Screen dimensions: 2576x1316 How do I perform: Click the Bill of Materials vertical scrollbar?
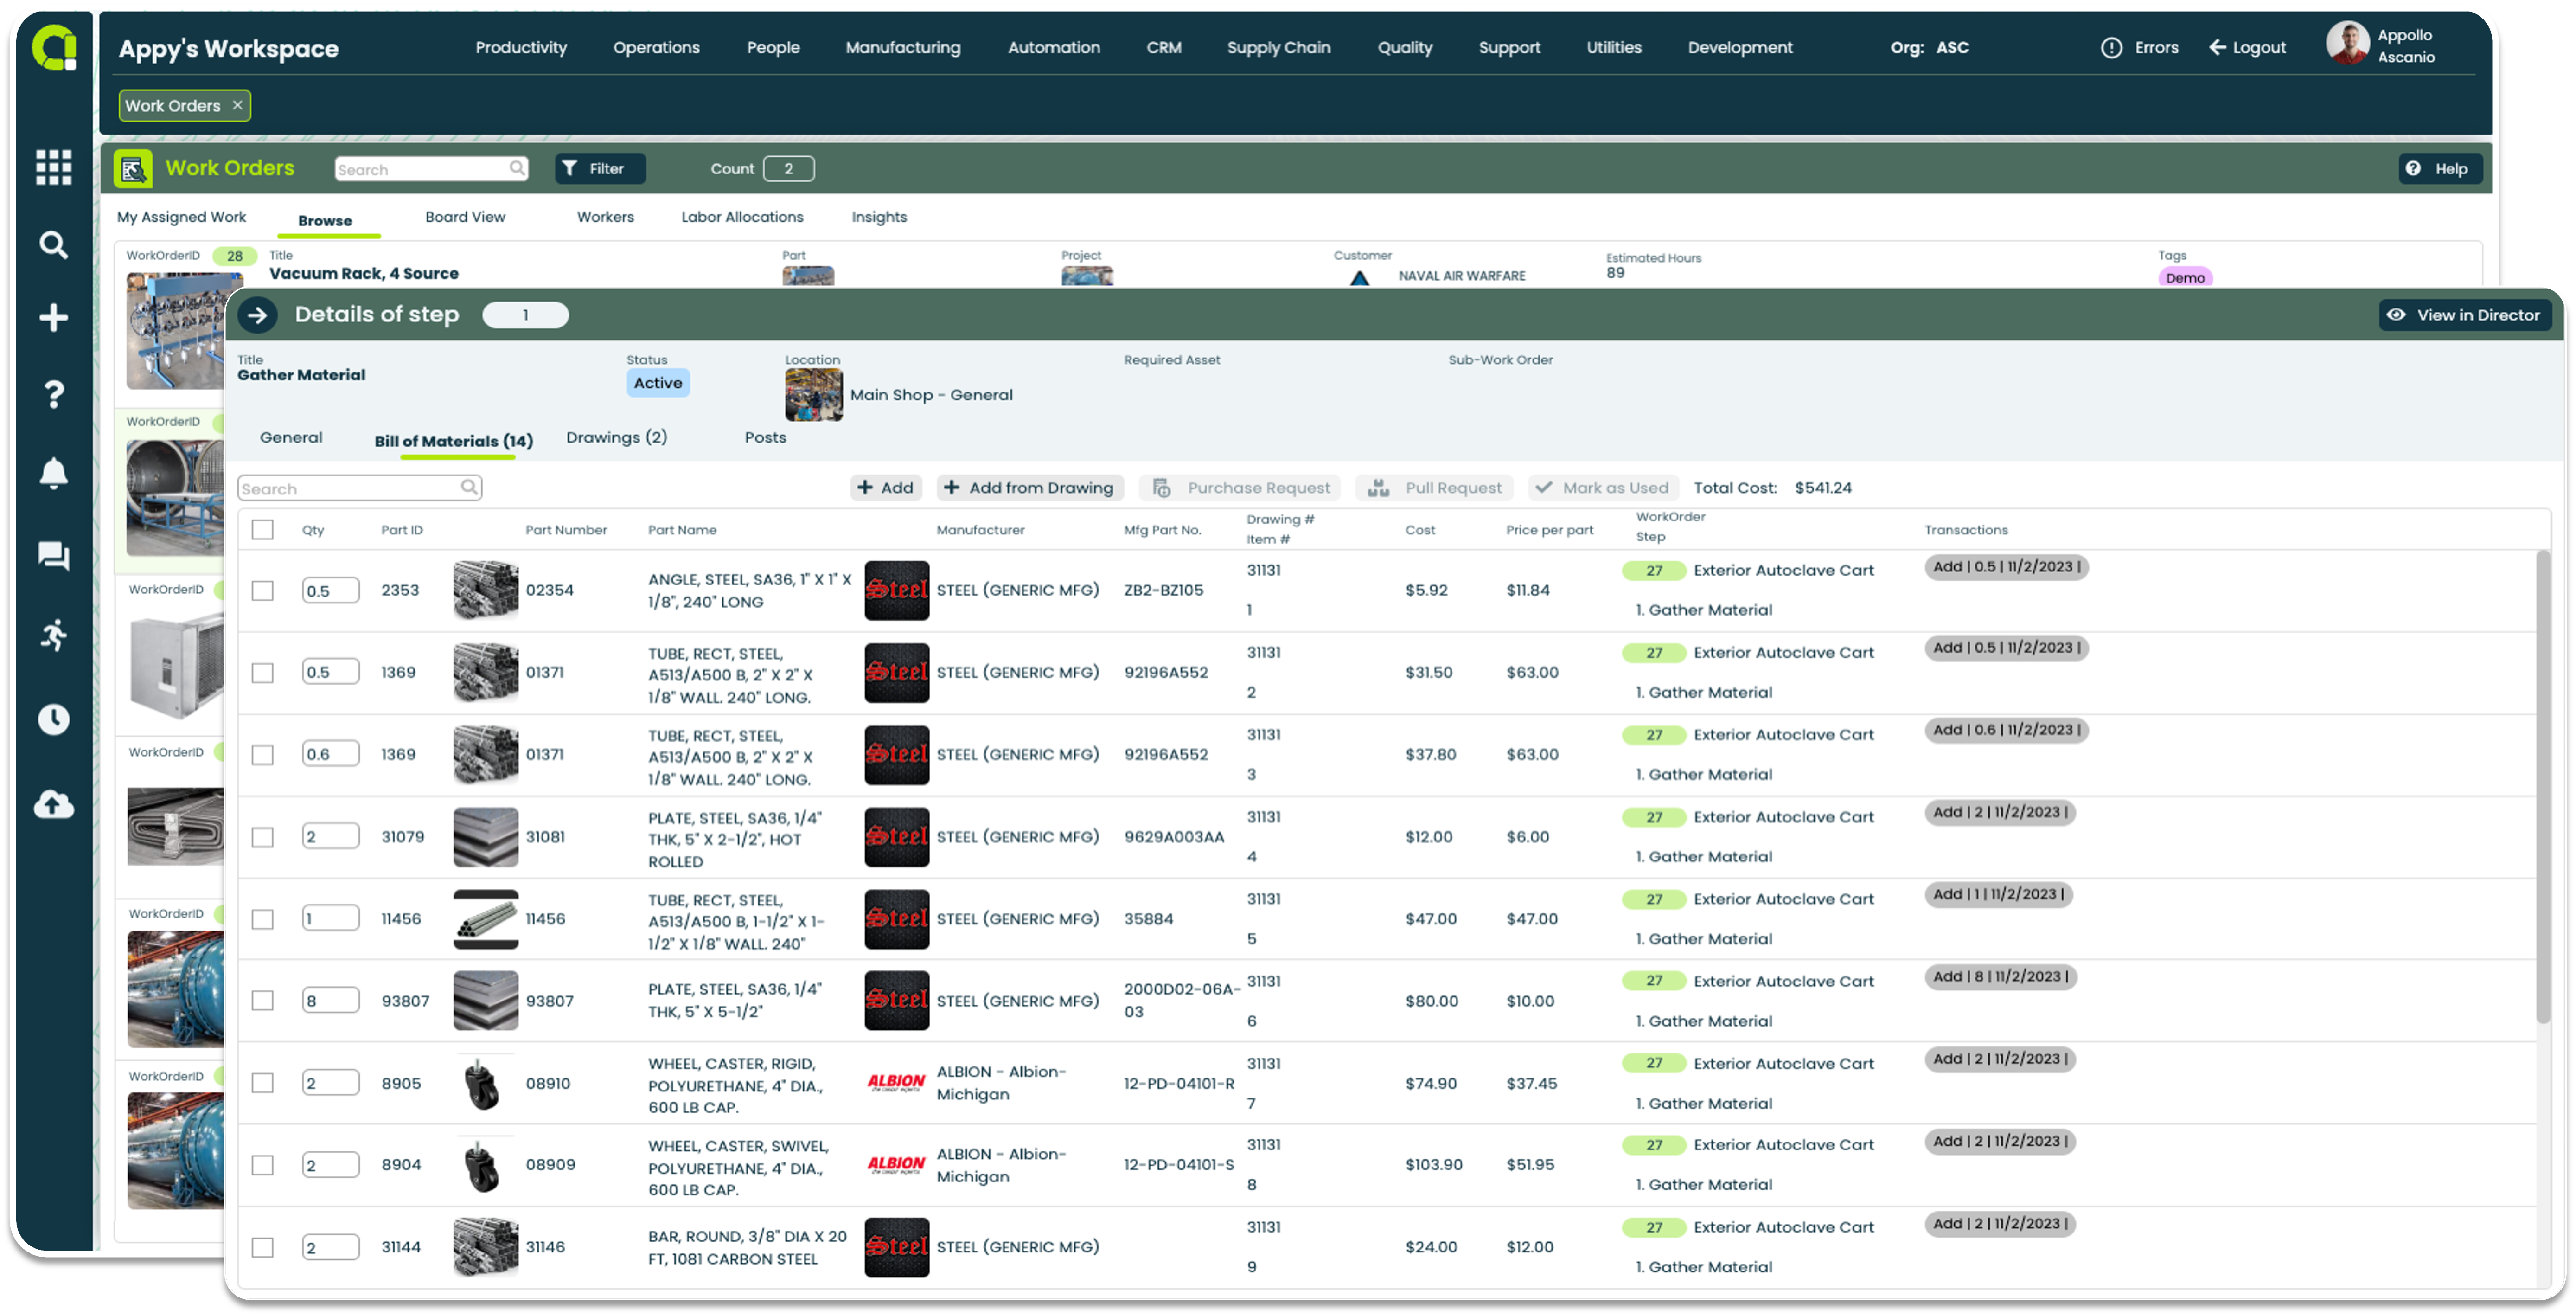(x=2544, y=787)
